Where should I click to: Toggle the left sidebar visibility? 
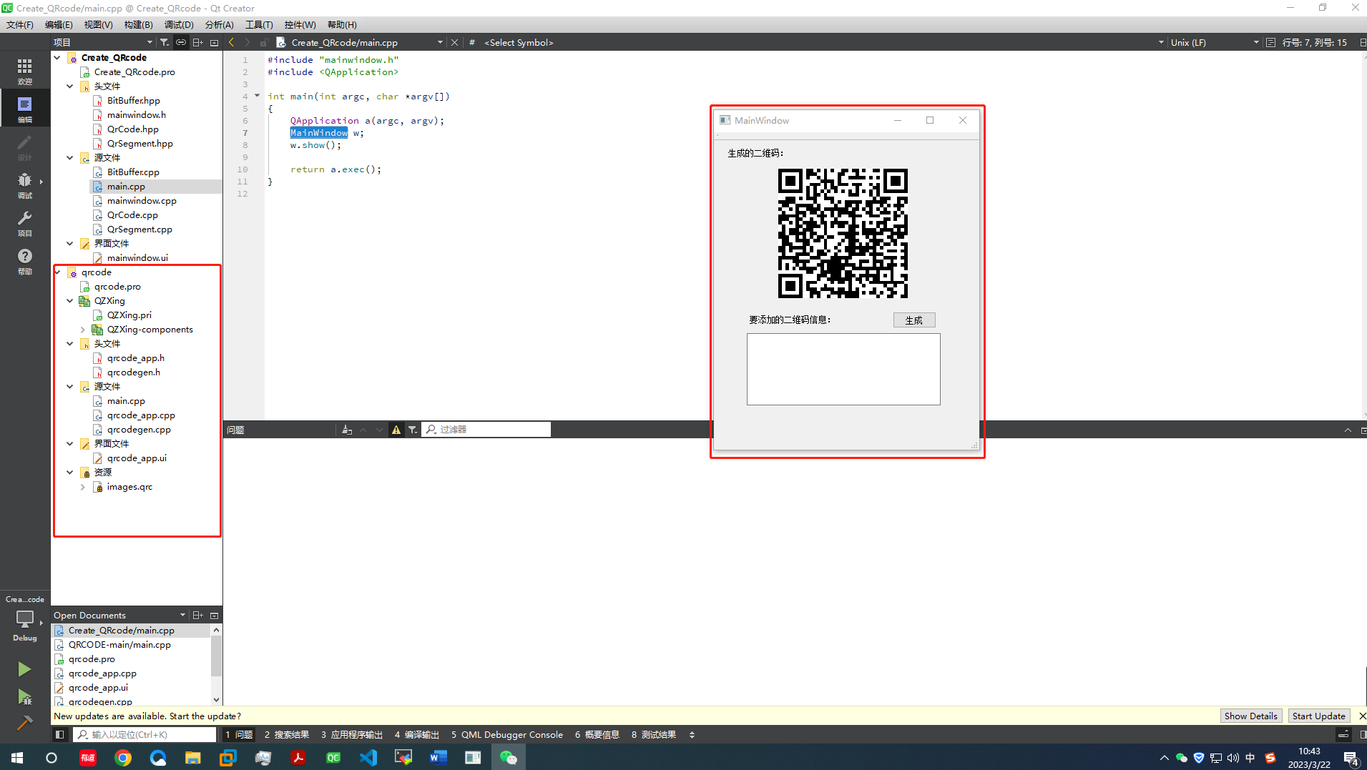tap(60, 734)
